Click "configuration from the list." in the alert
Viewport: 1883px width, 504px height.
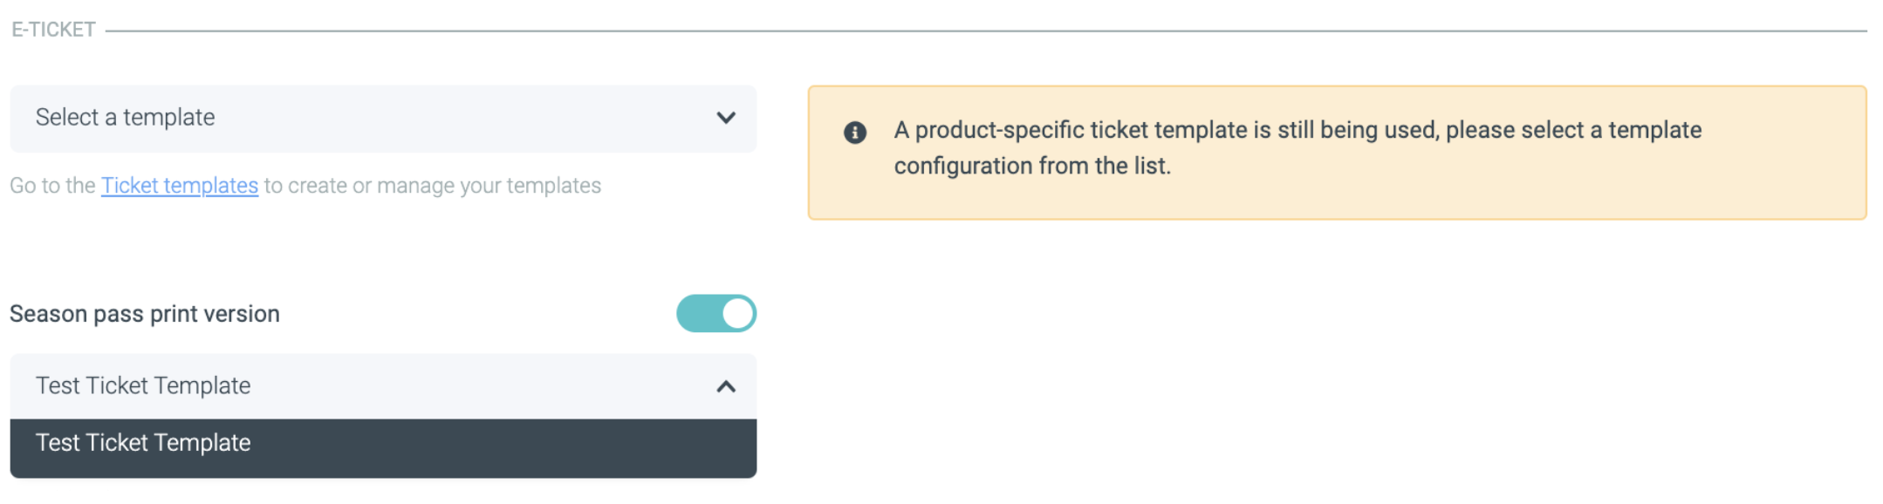[x=1032, y=166]
